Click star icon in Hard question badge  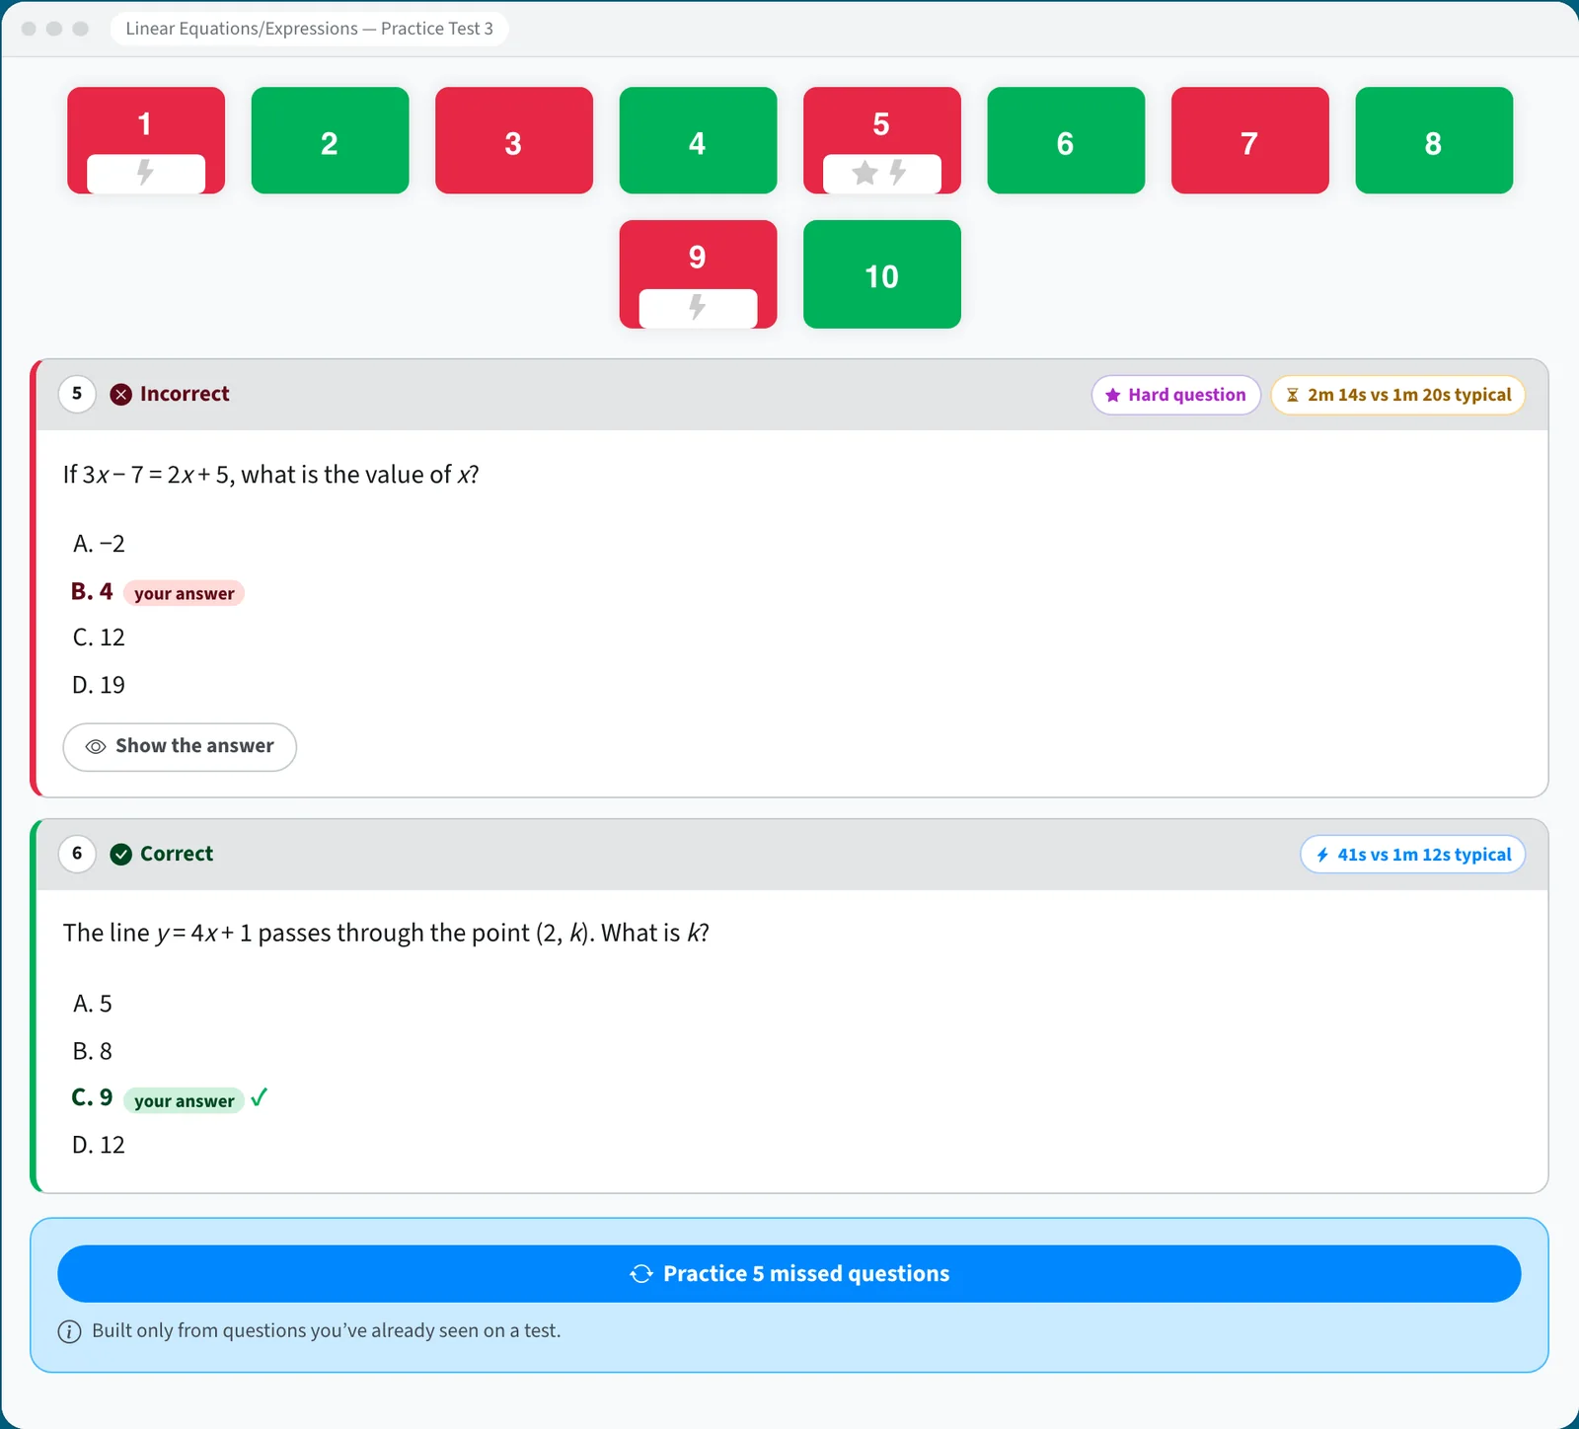[x=1113, y=395]
